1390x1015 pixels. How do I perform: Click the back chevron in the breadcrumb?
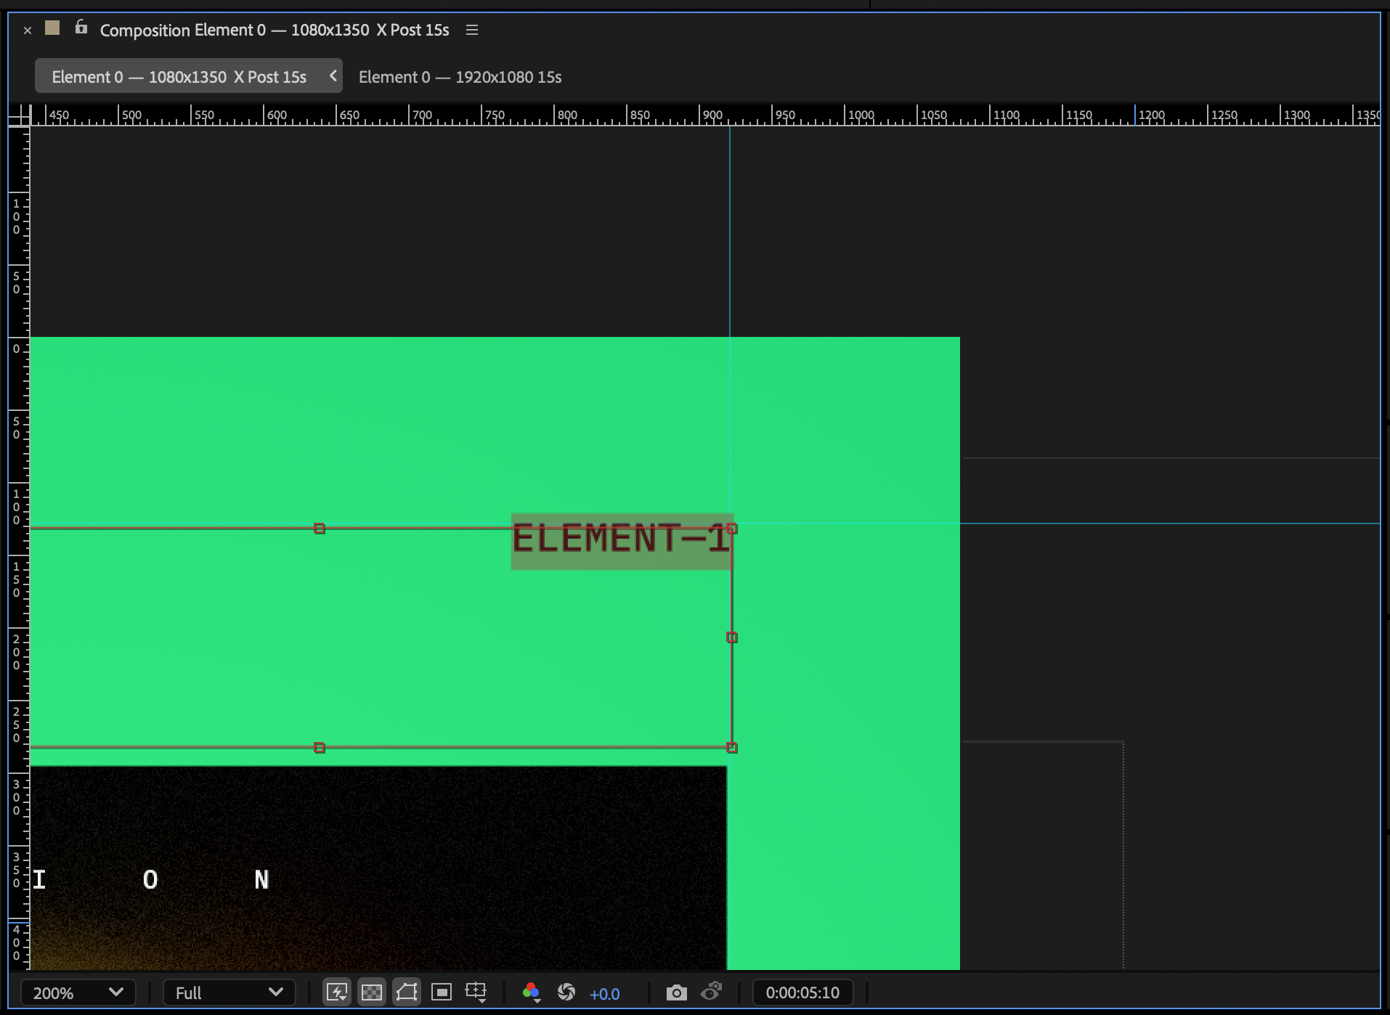[333, 76]
